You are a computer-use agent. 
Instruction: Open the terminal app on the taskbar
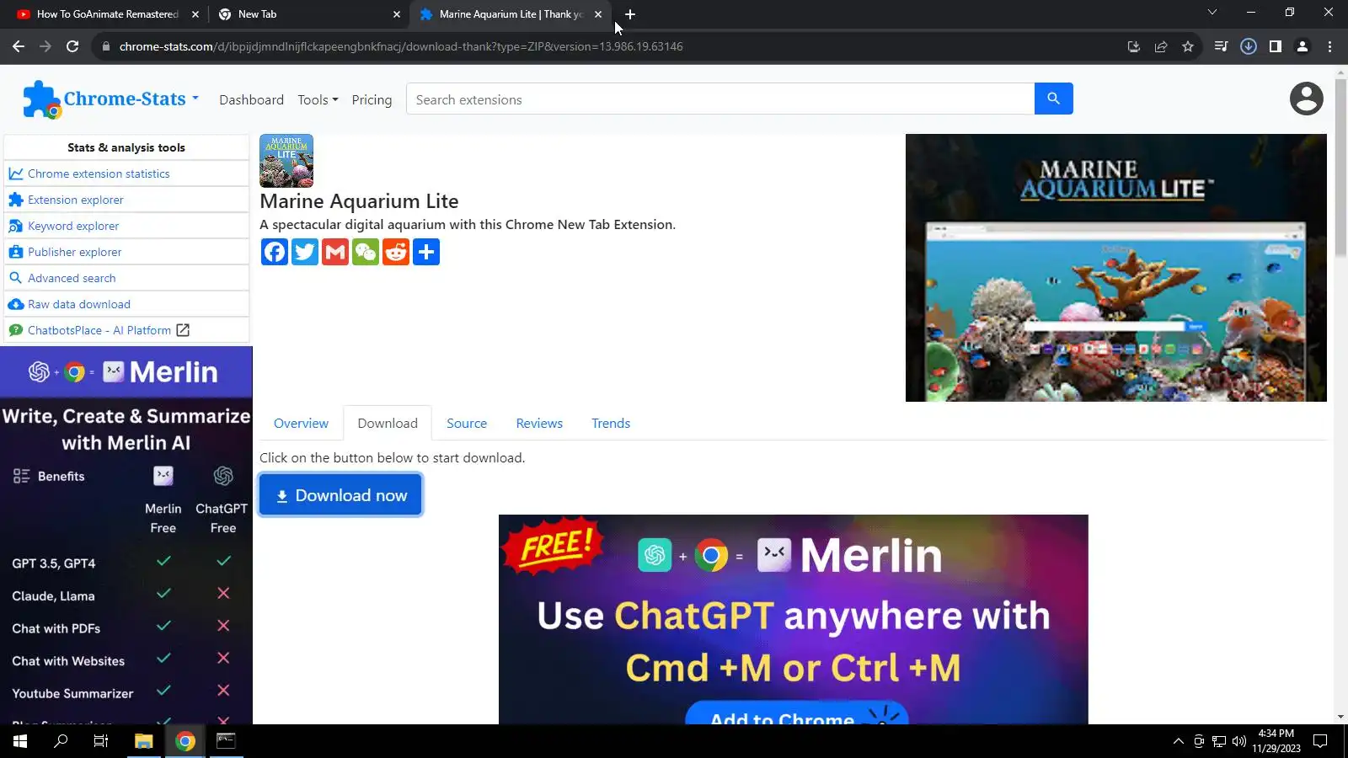click(x=226, y=741)
